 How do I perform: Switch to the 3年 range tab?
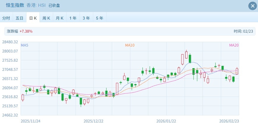point(86,18)
